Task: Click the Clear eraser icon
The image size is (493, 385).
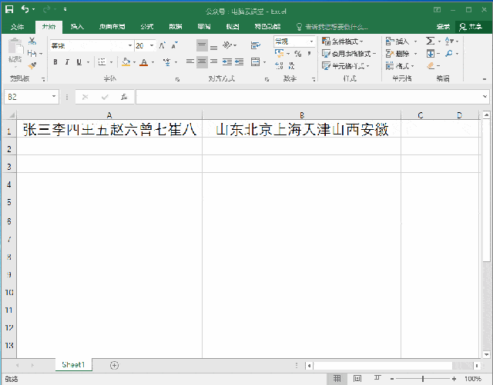Action: tap(431, 65)
